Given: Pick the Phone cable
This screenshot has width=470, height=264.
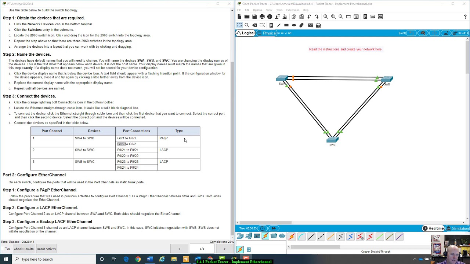Looking at the screenshot, I should click(341, 237).
